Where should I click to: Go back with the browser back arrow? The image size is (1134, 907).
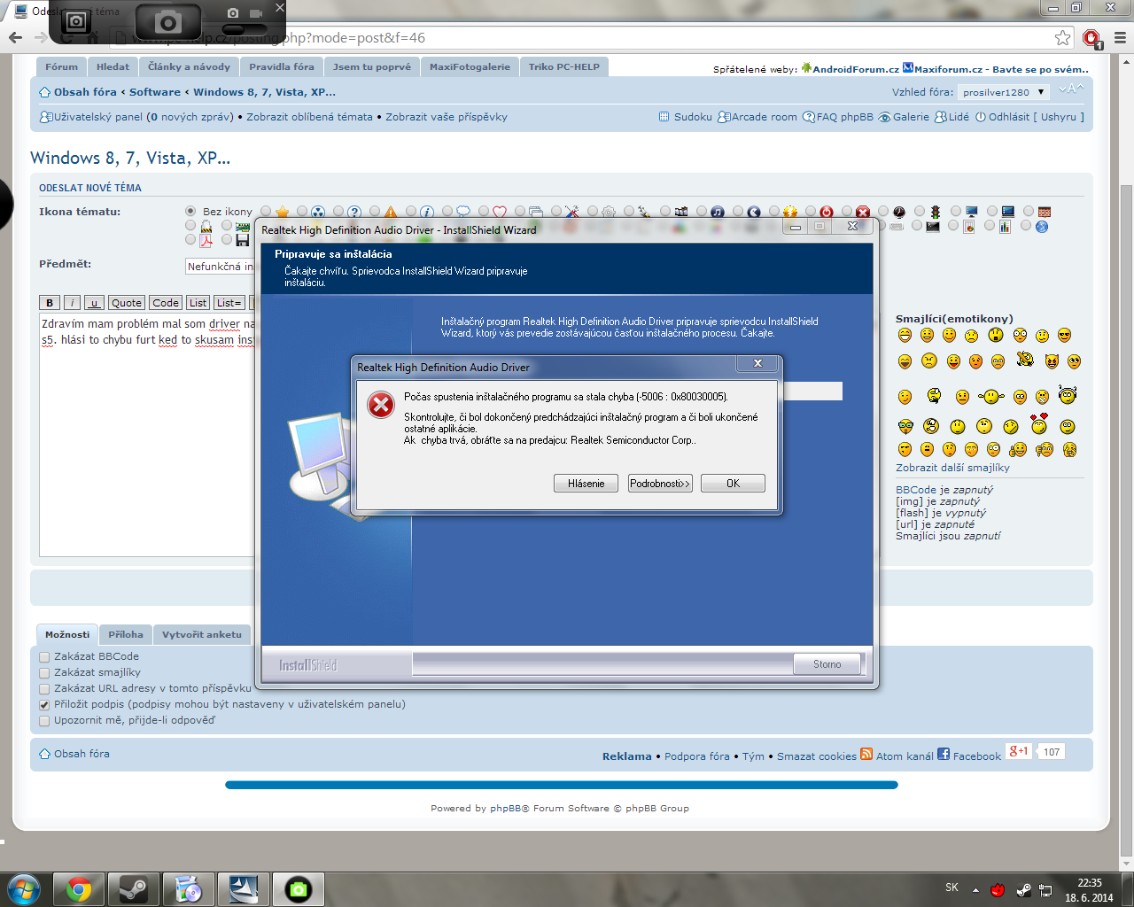(x=15, y=37)
